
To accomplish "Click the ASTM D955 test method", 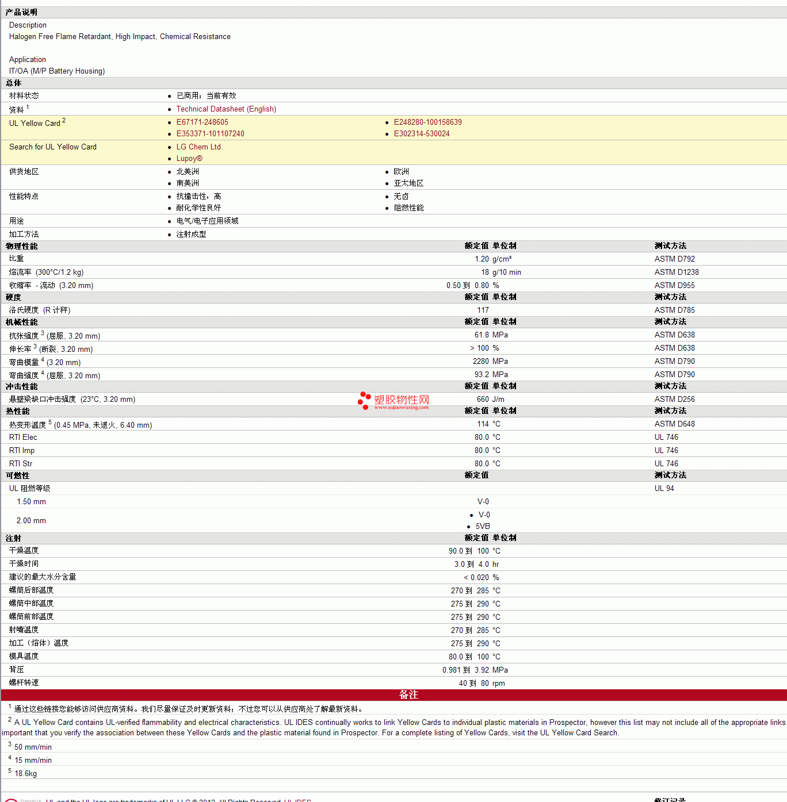I will coord(675,286).
